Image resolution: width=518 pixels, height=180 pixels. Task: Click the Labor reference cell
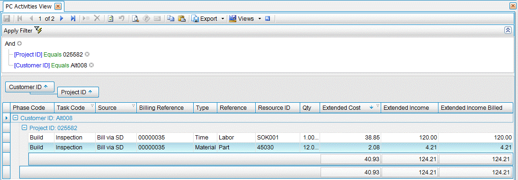click(236, 138)
